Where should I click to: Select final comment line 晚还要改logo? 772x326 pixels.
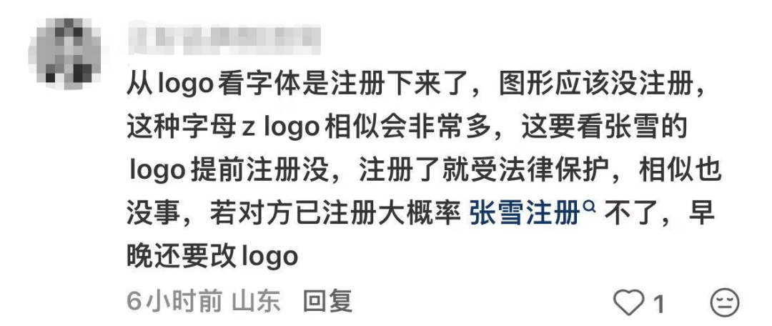213,257
